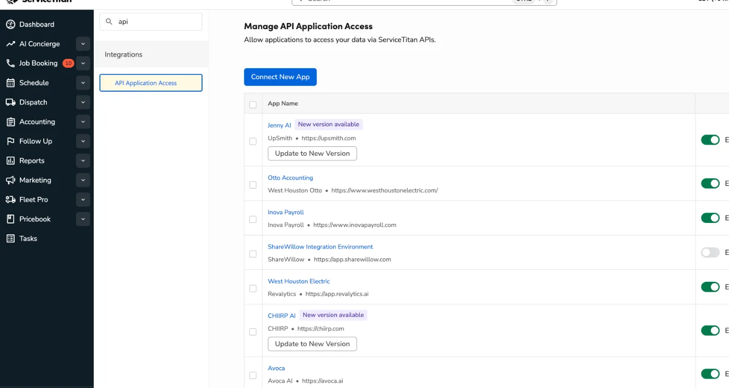Click the AI Concierge trend icon
The image size is (729, 388).
pos(10,44)
